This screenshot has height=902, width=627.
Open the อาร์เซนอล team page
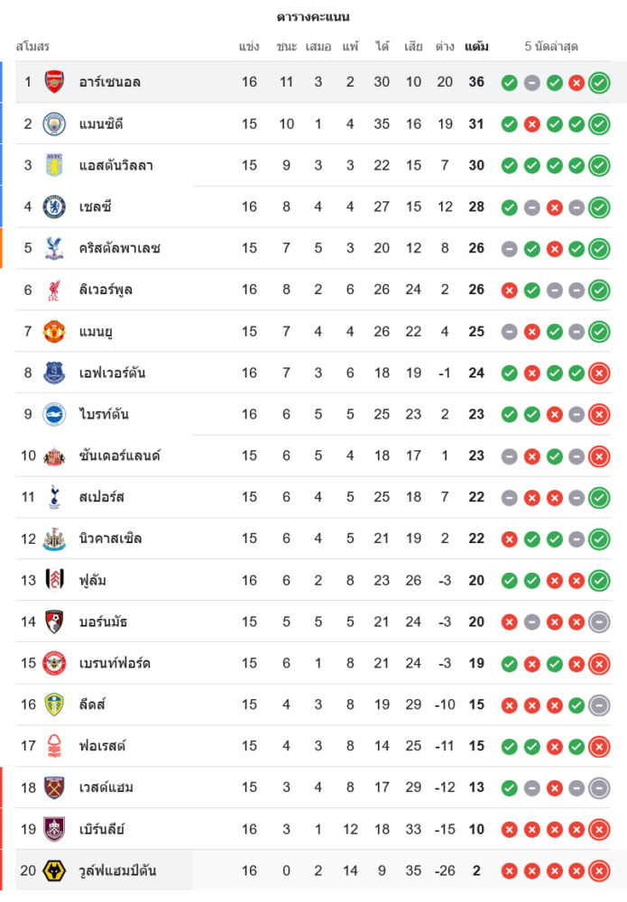point(109,82)
